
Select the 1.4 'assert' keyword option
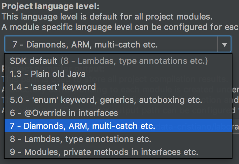53,87
